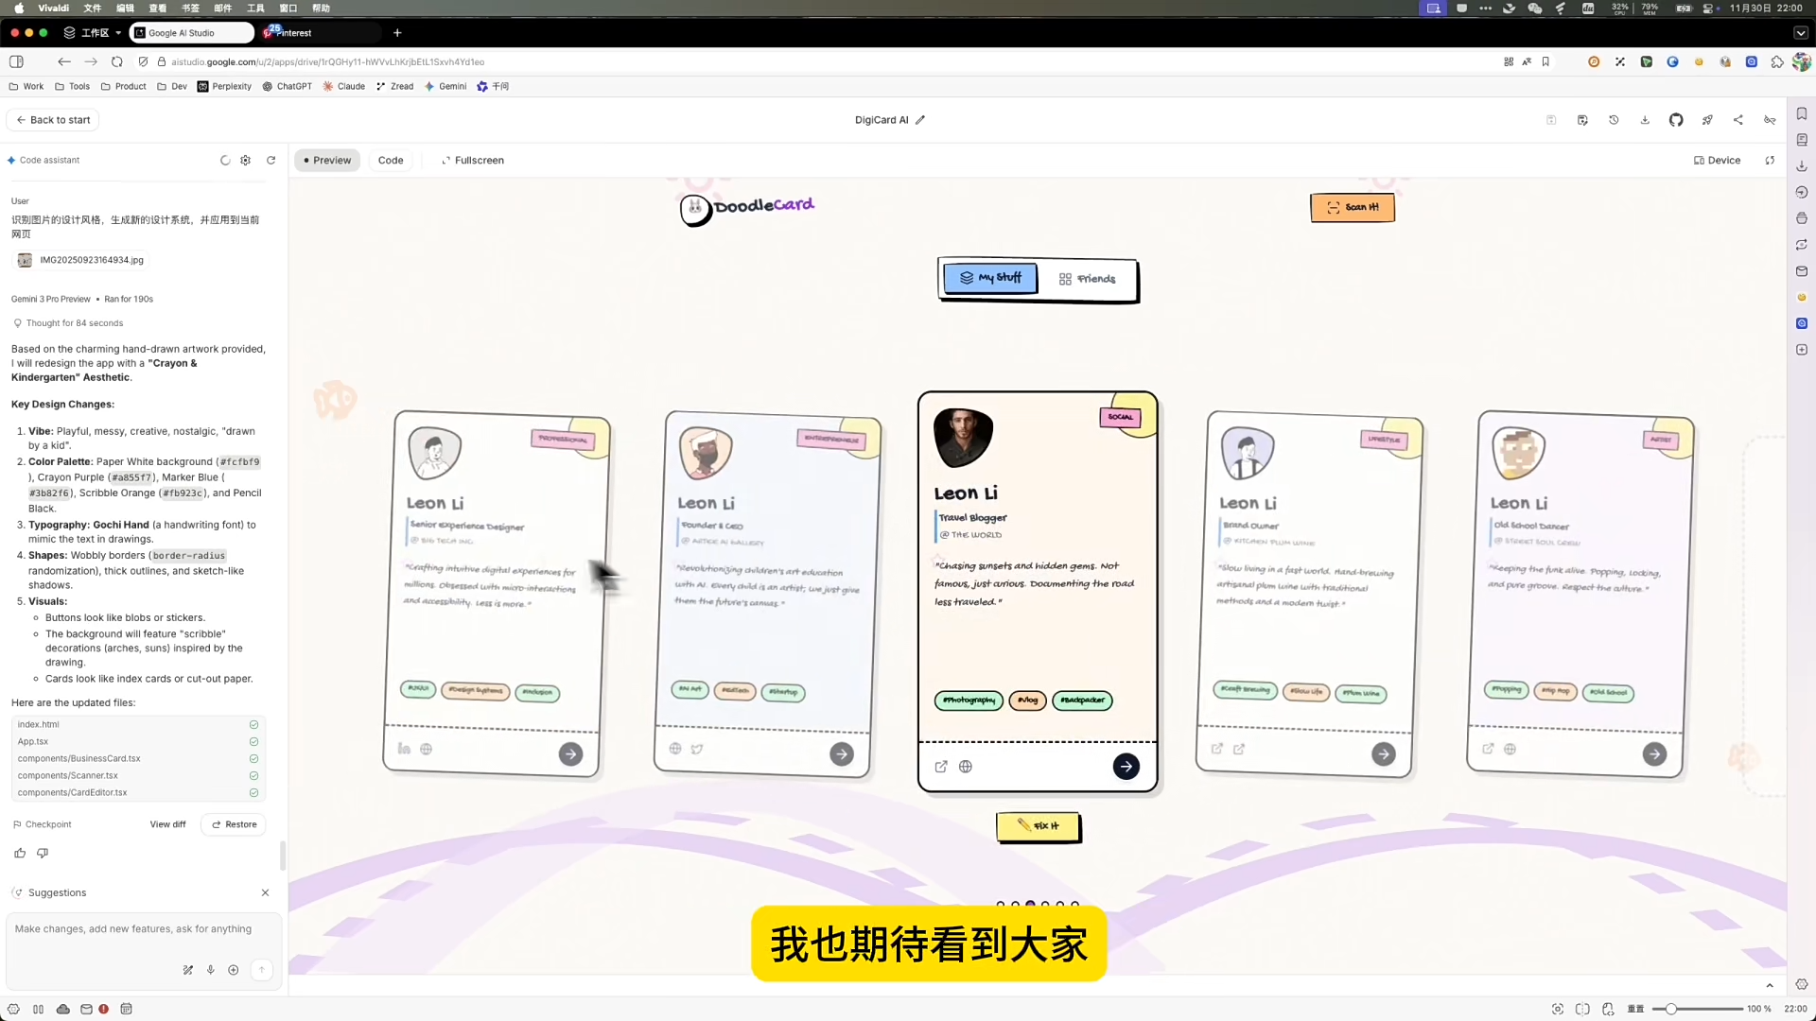Open the workspace dropdown arrow
1816x1021 pixels.
coord(118,33)
